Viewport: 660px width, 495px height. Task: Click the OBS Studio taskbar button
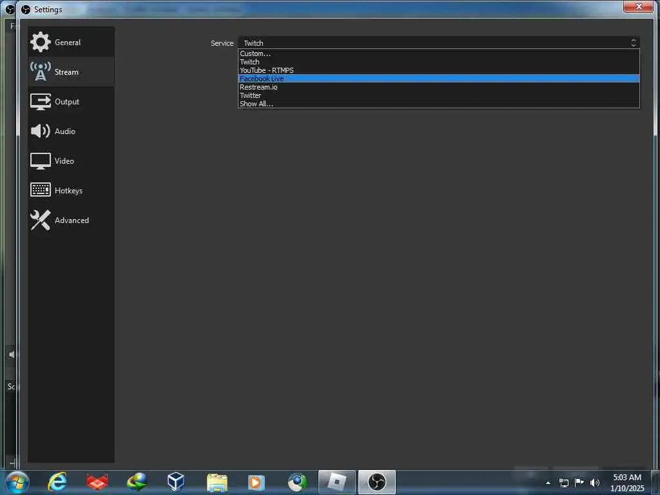point(376,482)
